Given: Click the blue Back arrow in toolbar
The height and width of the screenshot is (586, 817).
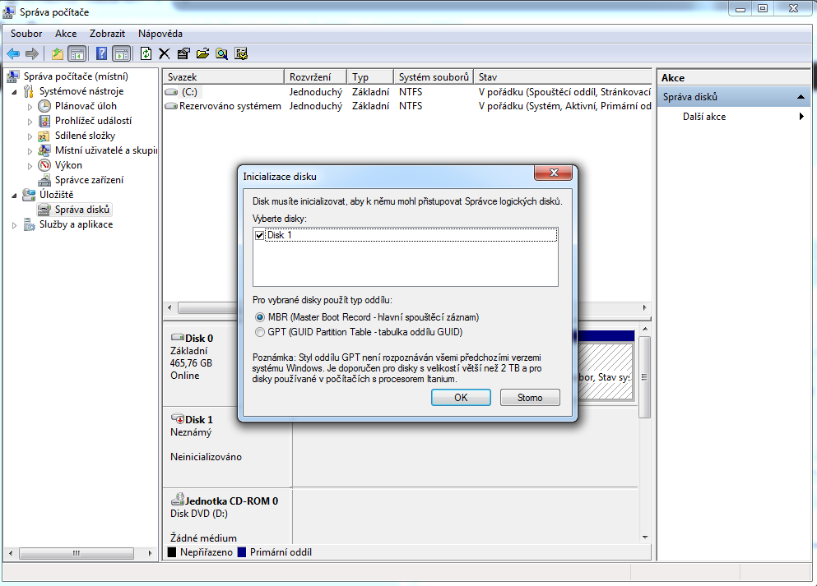Looking at the screenshot, I should pos(13,53).
